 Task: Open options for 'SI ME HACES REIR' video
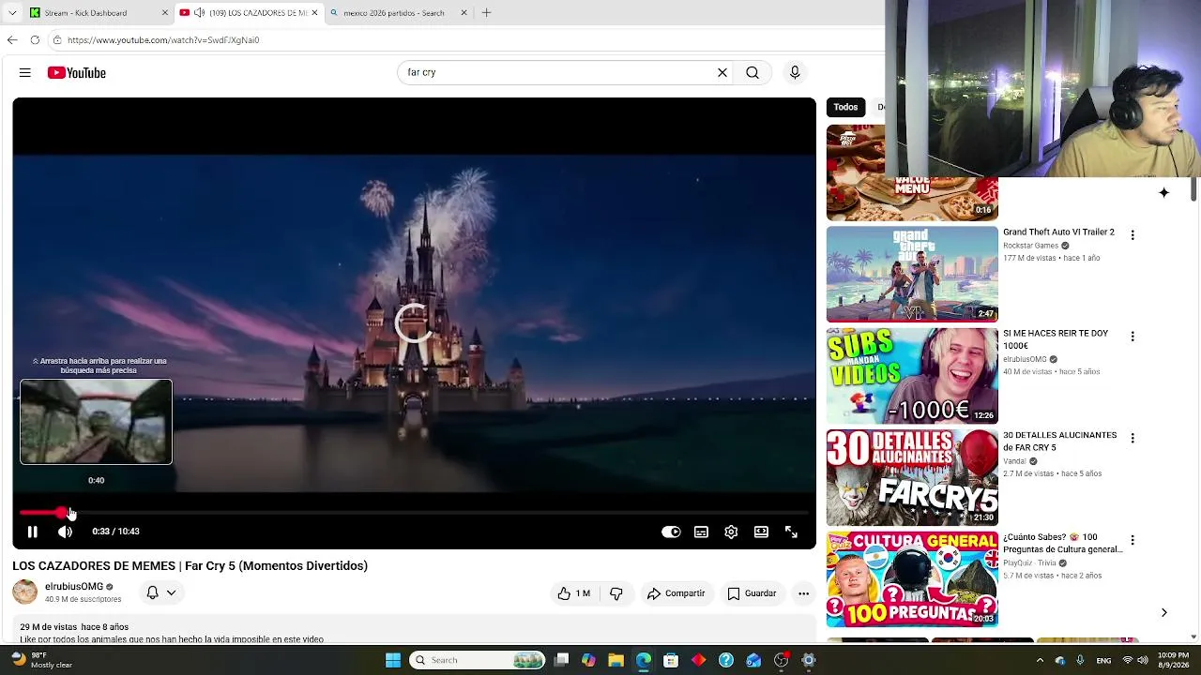pyautogui.click(x=1133, y=337)
